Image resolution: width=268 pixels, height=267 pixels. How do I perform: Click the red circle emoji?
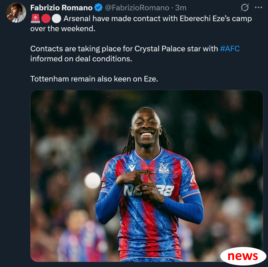(x=46, y=18)
